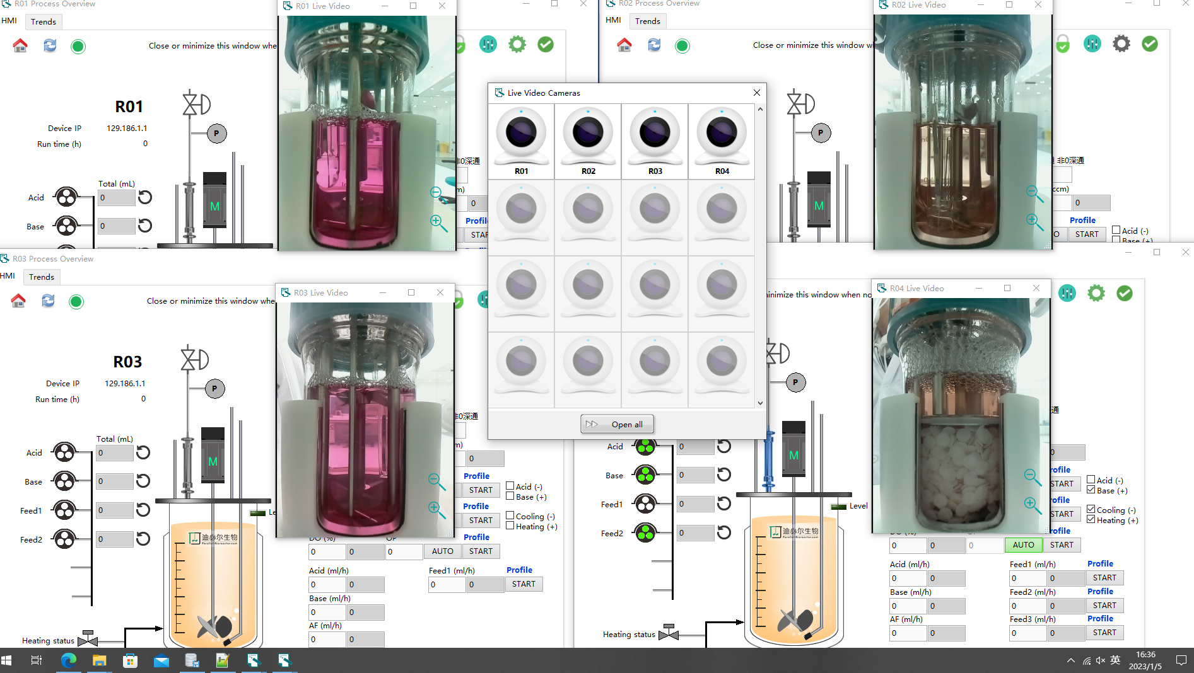The height and width of the screenshot is (673, 1194).
Task: Toggle Acid (-) checkbox in R02 window
Action: coord(1116,230)
